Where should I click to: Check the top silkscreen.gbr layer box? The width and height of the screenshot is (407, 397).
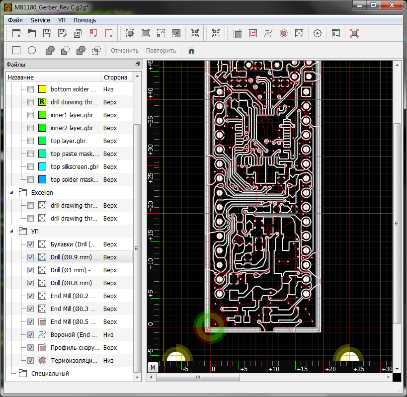pyautogui.click(x=31, y=167)
